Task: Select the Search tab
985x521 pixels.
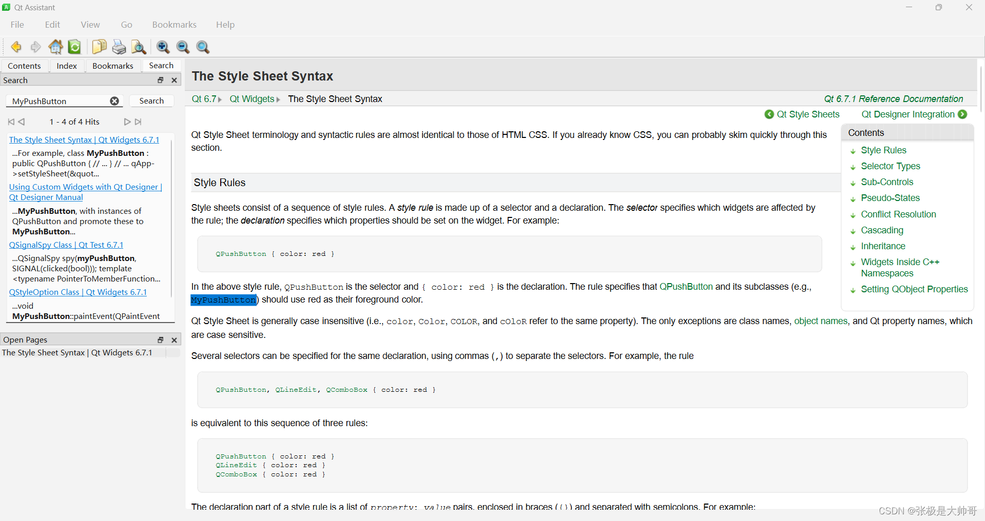Action: point(161,65)
